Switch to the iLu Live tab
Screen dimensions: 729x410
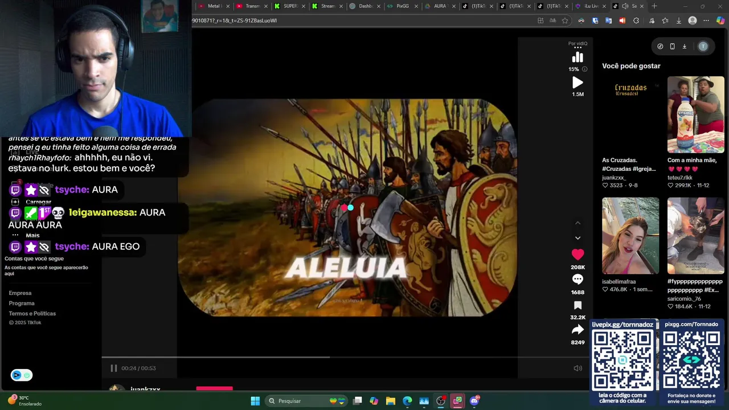591,6
